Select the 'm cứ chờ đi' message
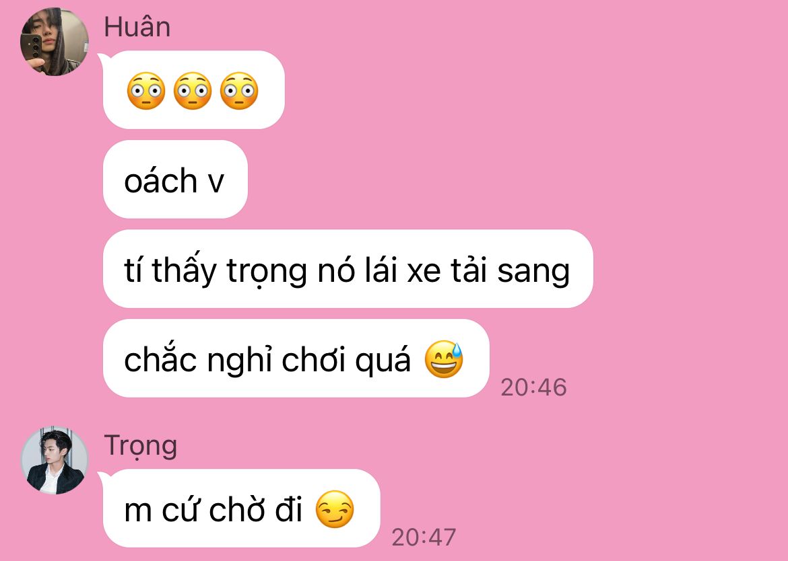The image size is (788, 561). coord(241,509)
